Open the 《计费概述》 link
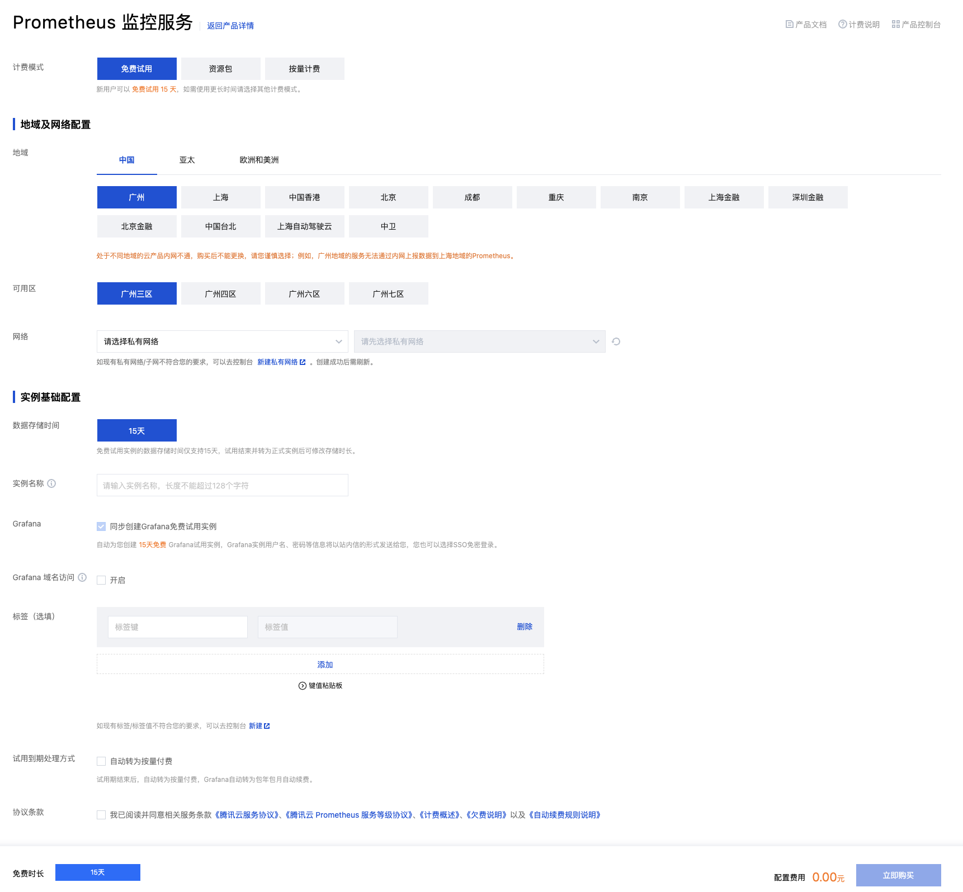The width and height of the screenshot is (963, 892). [440, 815]
